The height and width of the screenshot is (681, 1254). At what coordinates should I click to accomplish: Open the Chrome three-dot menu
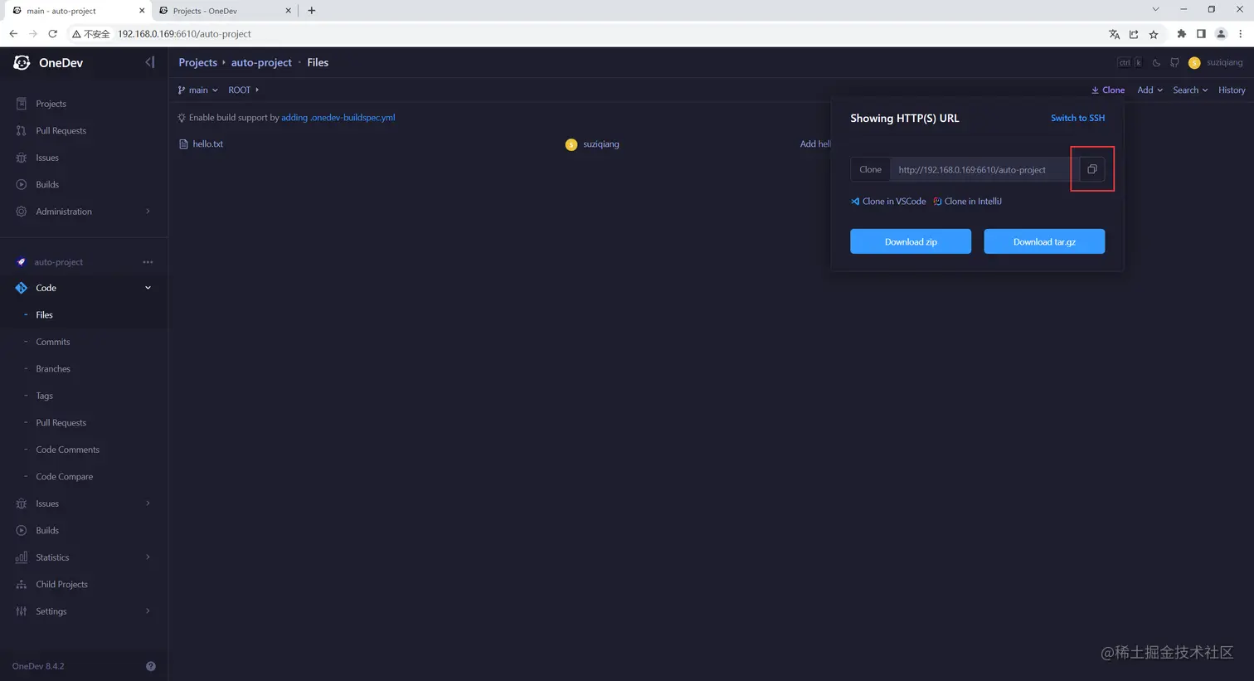tap(1241, 34)
